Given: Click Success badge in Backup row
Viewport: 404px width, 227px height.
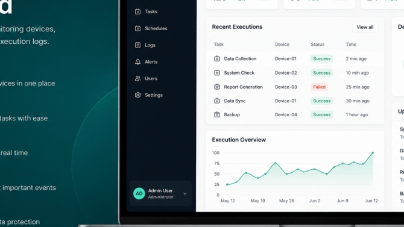Looking at the screenshot, I should (322, 114).
